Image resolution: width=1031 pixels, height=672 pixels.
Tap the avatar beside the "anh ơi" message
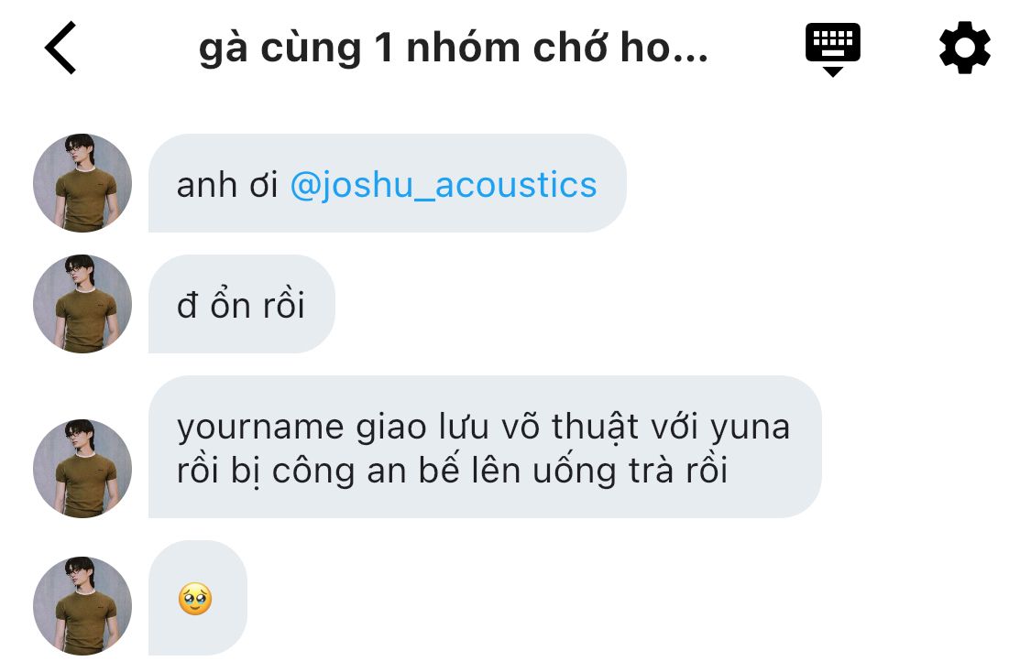tap(82, 182)
